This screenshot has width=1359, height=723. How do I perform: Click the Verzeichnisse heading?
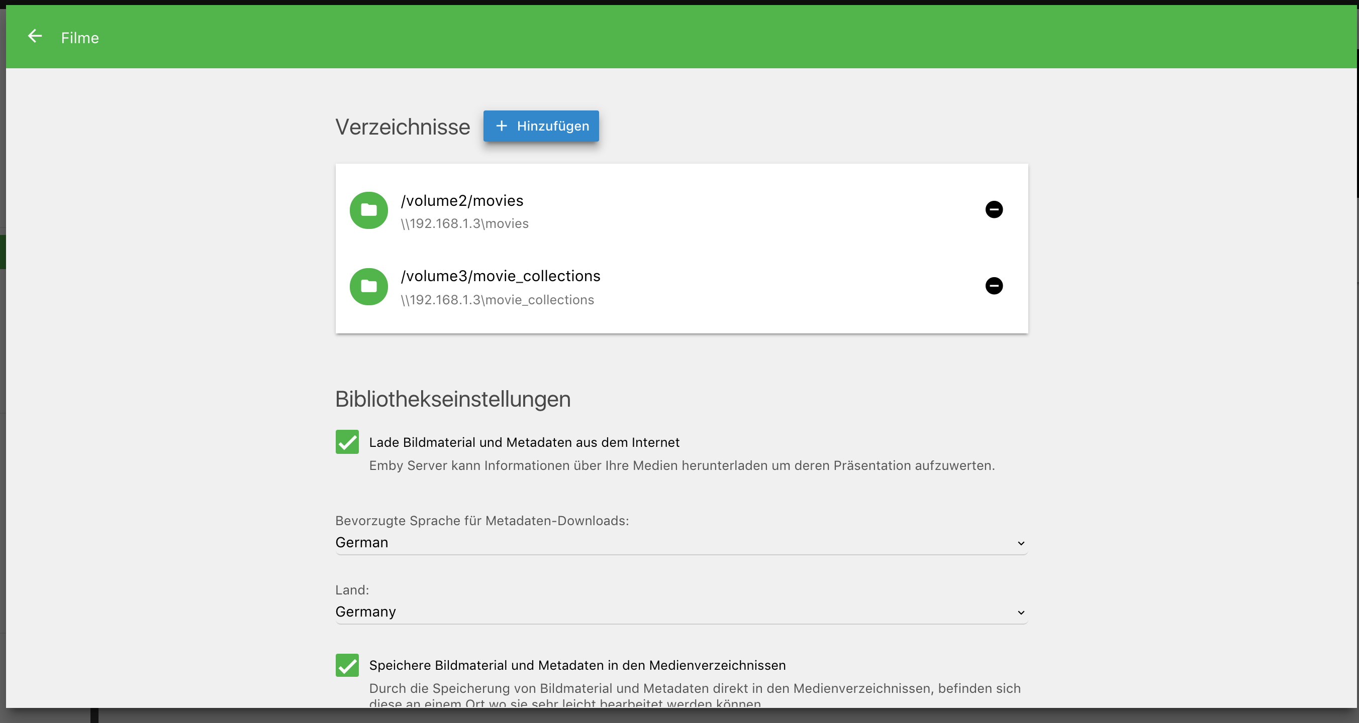click(x=403, y=127)
